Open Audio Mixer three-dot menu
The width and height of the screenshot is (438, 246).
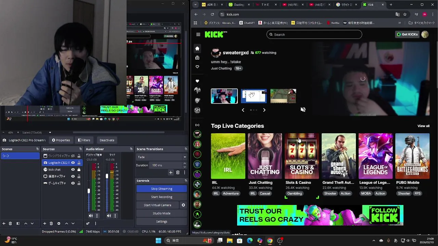pos(95,223)
